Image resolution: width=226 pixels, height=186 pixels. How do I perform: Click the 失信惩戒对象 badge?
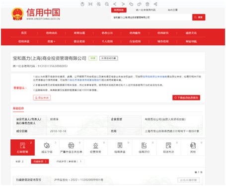(109, 58)
